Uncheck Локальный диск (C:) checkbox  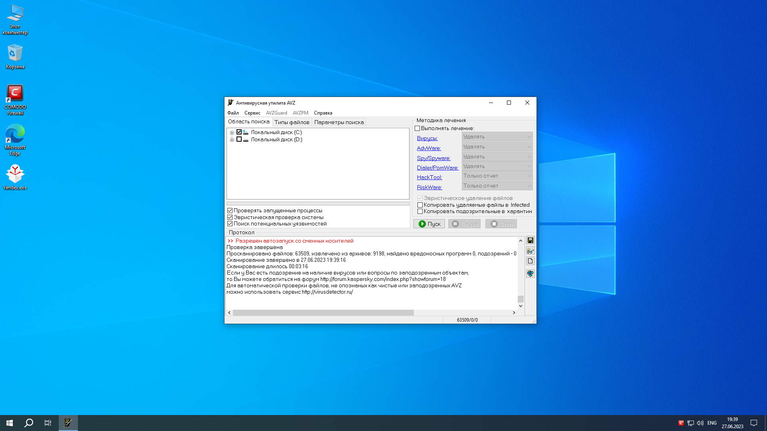[x=239, y=132]
